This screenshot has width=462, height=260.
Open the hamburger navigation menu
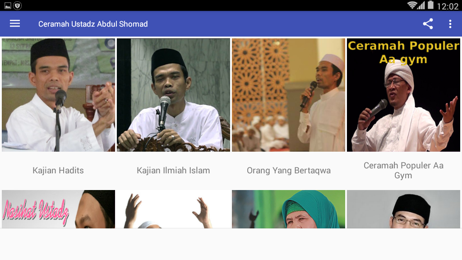(x=15, y=23)
